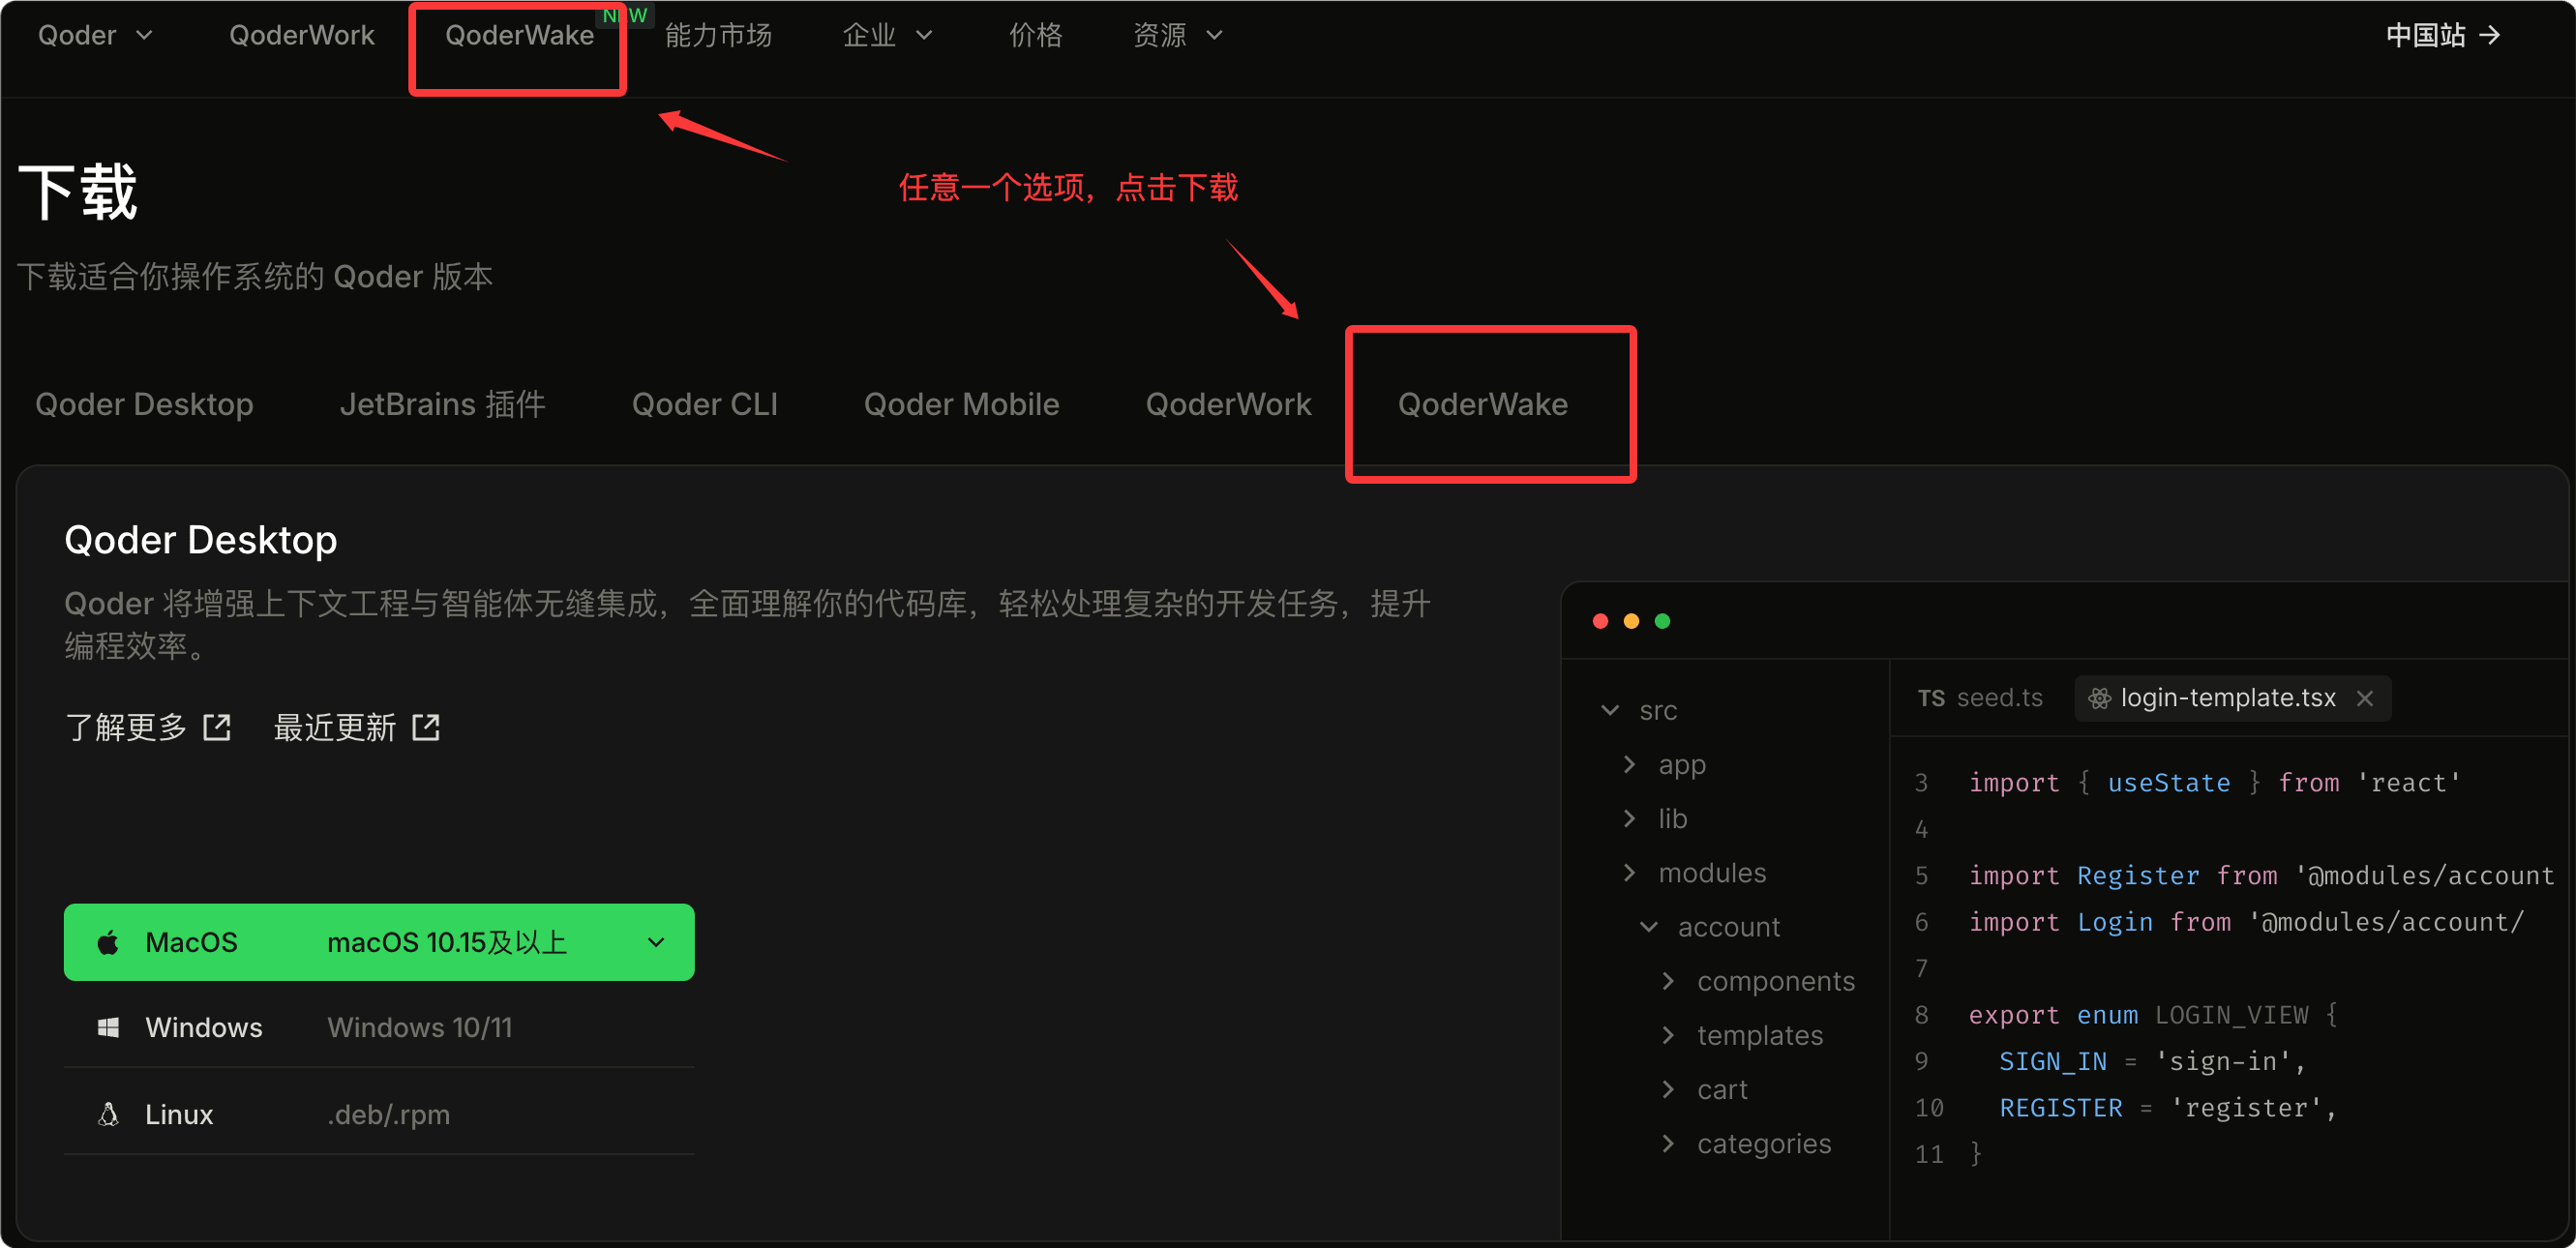Click code line 8 export enum LOGIN_VIEW

point(2153,1014)
